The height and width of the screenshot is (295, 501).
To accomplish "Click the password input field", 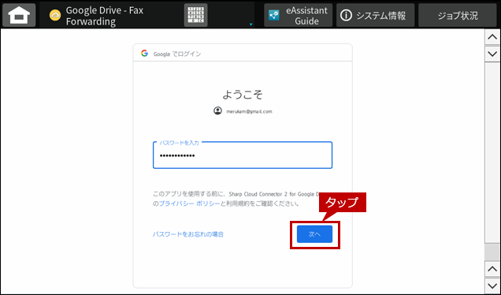I will [243, 155].
